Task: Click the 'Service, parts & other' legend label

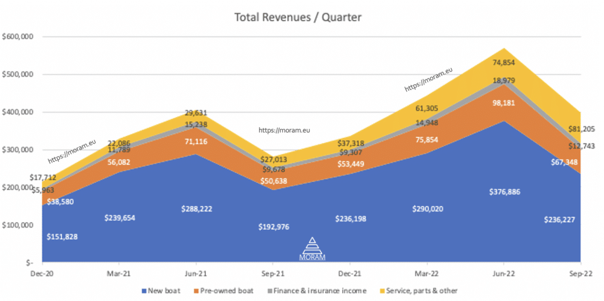Action: (x=422, y=290)
